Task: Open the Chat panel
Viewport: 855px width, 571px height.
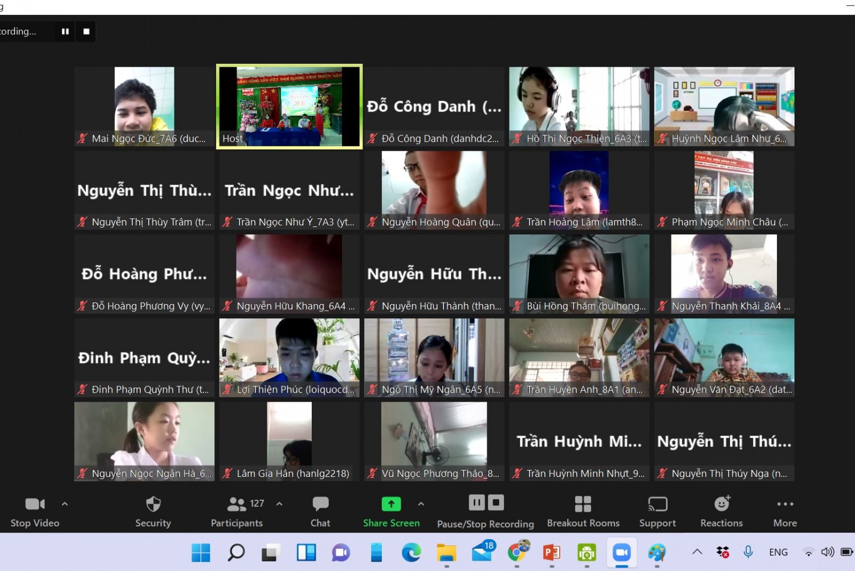Action: pyautogui.click(x=320, y=511)
